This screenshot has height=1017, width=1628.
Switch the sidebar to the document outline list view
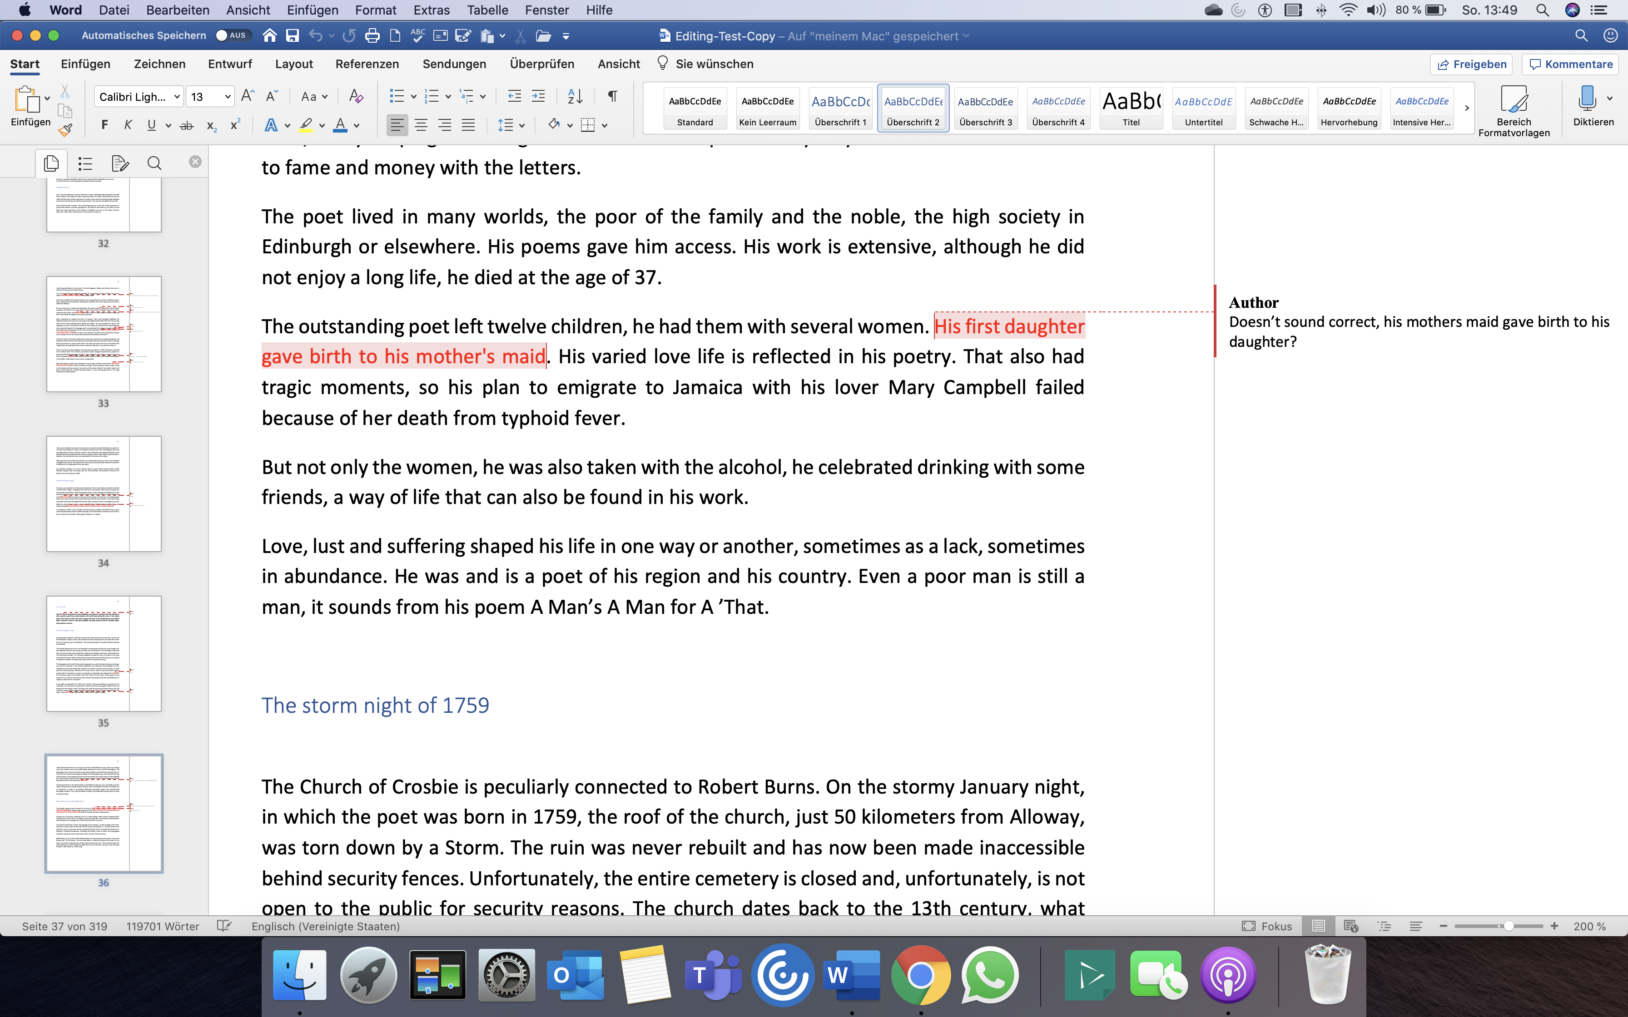point(85,163)
